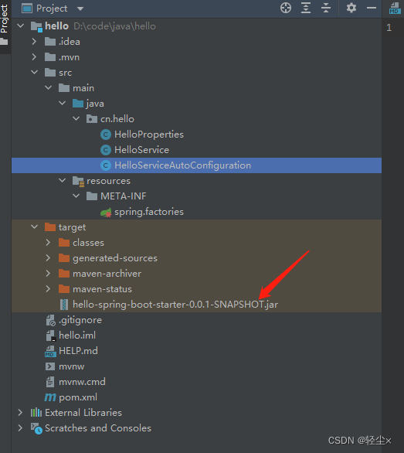Select HelloServiceAutoConfiguration in the tree

pos(196,165)
